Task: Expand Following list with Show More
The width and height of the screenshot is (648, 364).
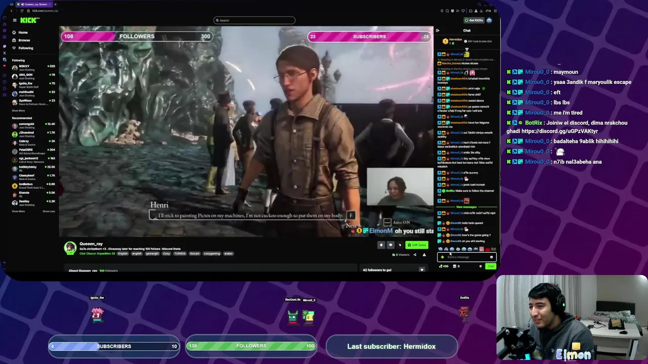Action: [18, 110]
